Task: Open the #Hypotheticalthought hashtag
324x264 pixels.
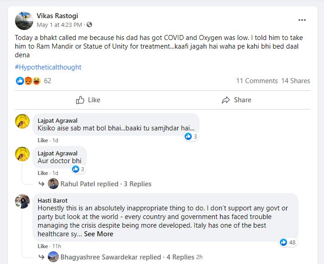Action: pyautogui.click(x=48, y=67)
